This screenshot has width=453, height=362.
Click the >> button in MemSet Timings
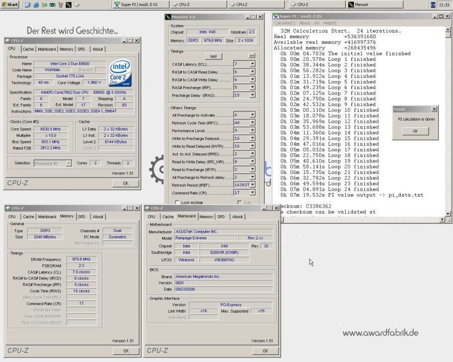[x=252, y=56]
